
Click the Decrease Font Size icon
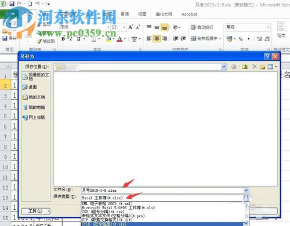(138, 27)
